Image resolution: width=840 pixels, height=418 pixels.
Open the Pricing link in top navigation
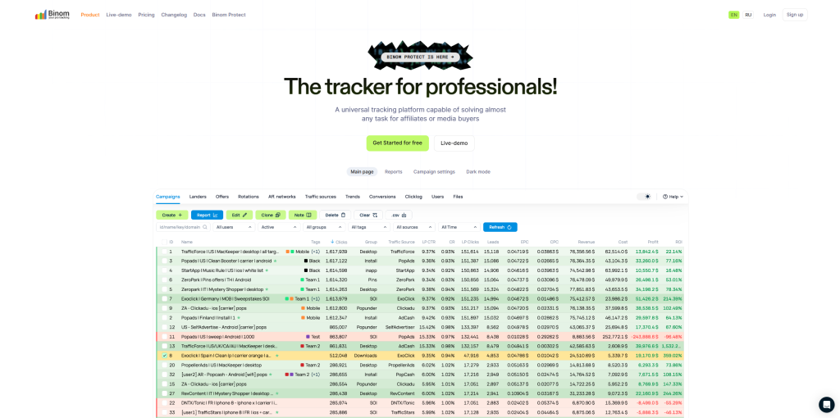coord(146,15)
